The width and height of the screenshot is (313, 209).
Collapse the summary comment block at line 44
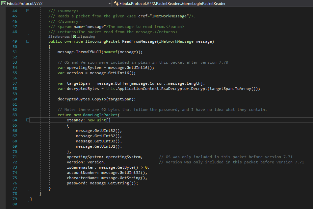[x=28, y=11]
